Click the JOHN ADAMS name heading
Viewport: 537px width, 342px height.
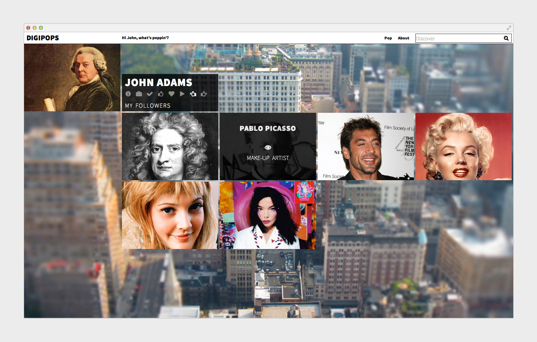click(x=159, y=82)
